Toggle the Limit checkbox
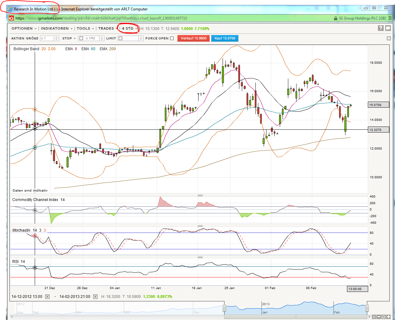The width and height of the screenshot is (395, 320). (120, 38)
